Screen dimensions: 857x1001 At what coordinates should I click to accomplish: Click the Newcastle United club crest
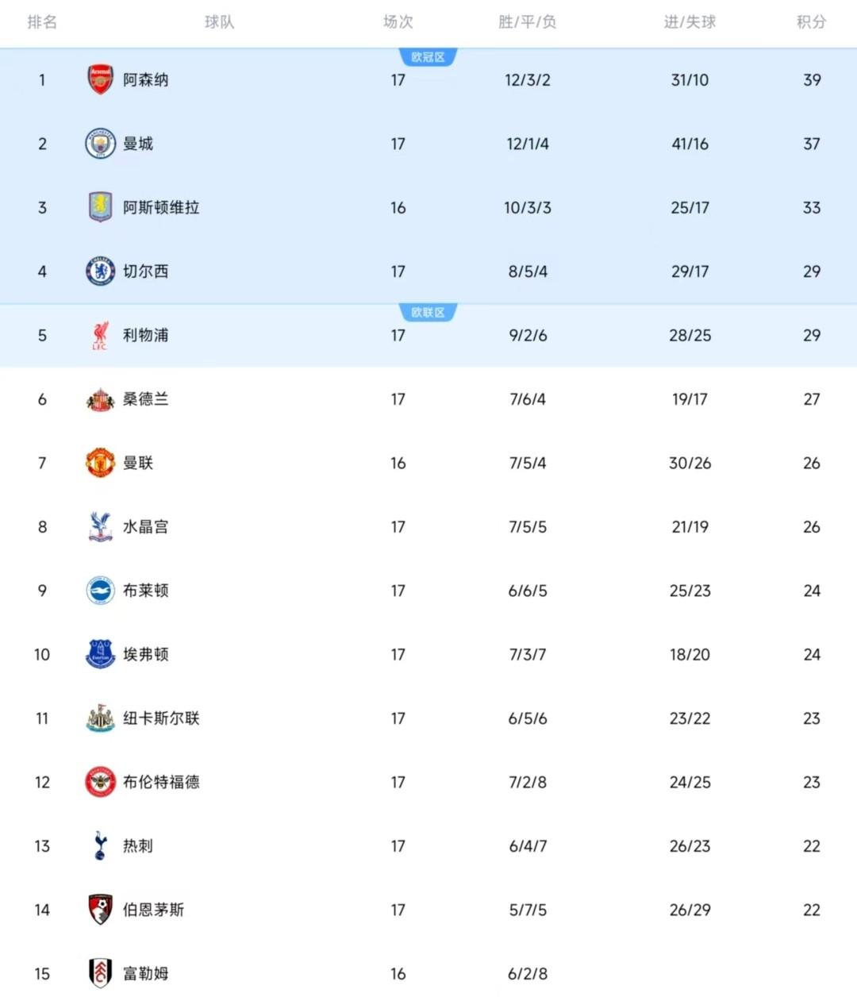pyautogui.click(x=100, y=718)
